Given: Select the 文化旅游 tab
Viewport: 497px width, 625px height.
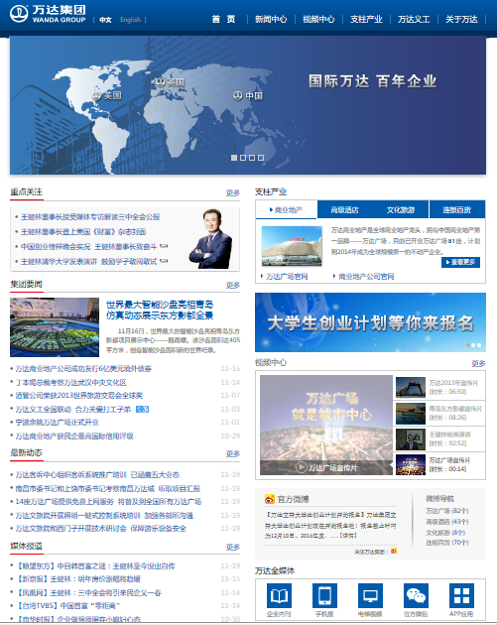Looking at the screenshot, I should click(401, 209).
